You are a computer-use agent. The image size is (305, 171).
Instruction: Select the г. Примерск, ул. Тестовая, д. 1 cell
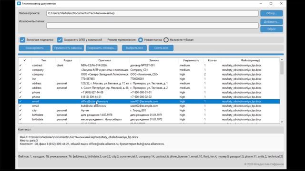pyautogui.click(x=149, y=84)
